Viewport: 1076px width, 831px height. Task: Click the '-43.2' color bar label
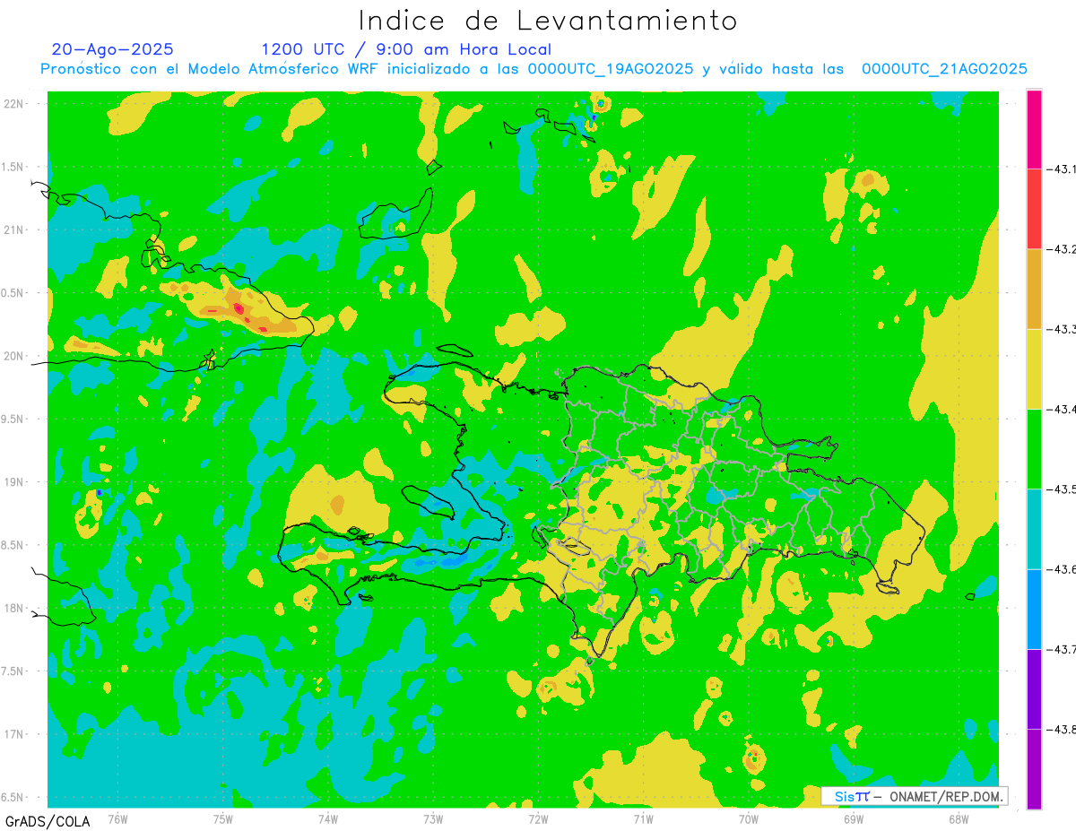(x=1062, y=249)
